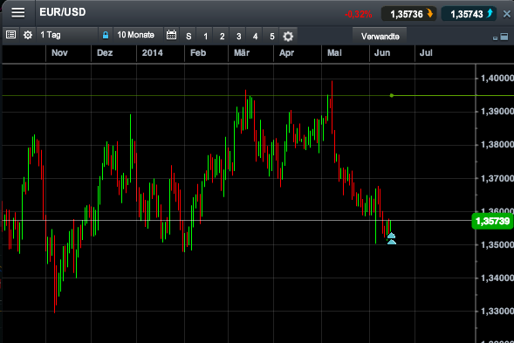Select chart preset 2
The image size is (514, 343).
click(223, 36)
